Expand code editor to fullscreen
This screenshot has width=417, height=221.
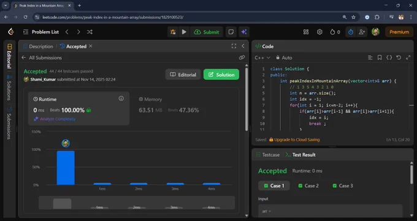click(408, 58)
